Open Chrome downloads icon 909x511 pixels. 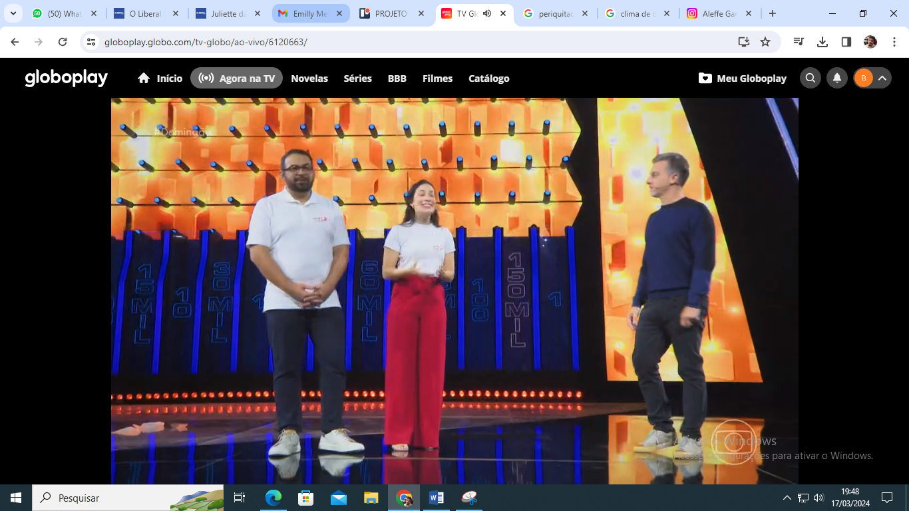[x=822, y=42]
